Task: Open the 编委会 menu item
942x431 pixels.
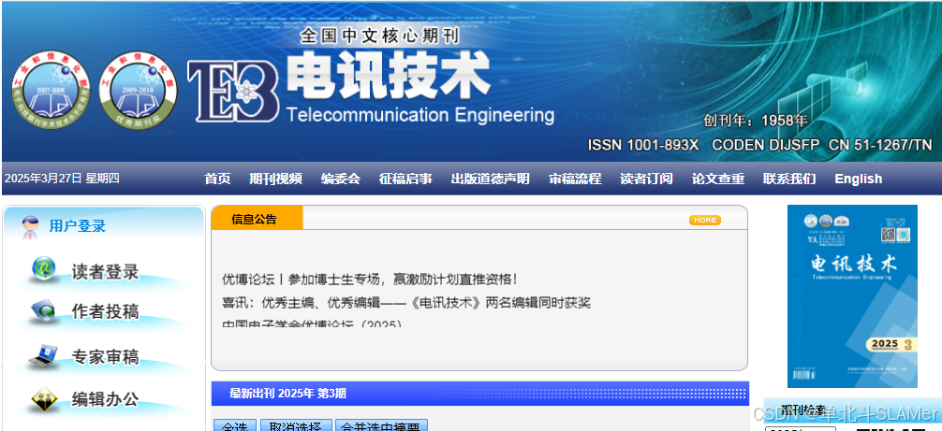Action: click(341, 179)
